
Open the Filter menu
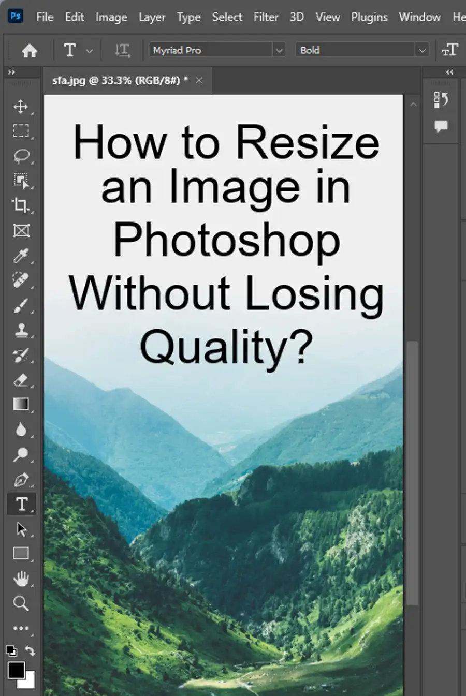click(266, 17)
